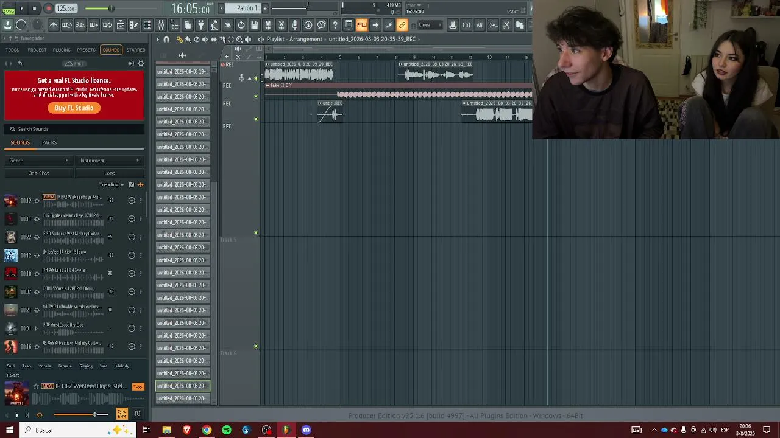
Task: Click the Ctrl modifier button
Action: [x=466, y=25]
